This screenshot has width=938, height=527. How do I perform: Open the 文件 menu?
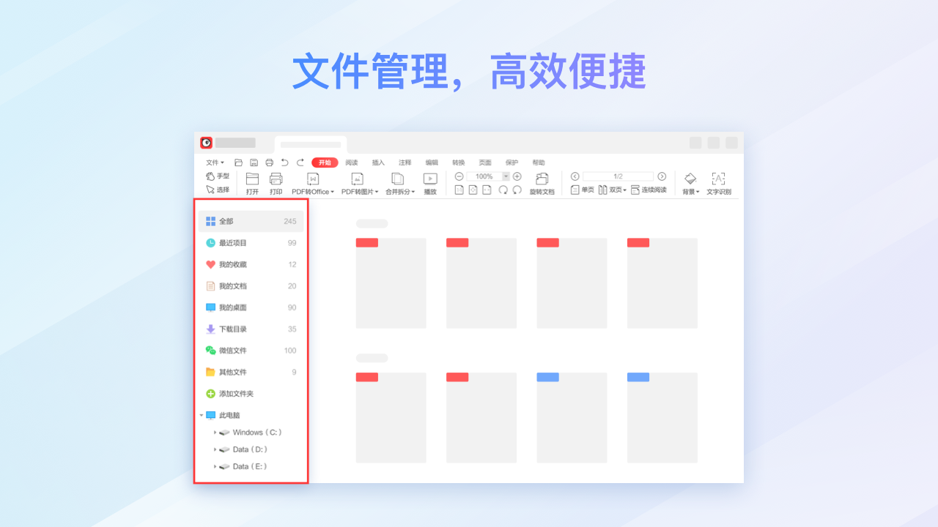click(x=213, y=162)
